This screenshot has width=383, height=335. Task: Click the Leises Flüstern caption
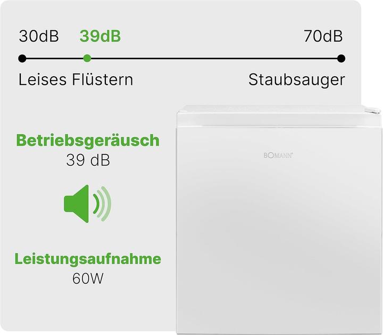click(x=76, y=80)
